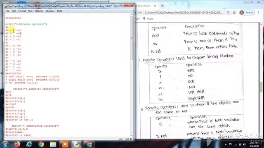Image resolution: width=264 pixels, height=148 pixels.
Task: Click the battery icon in system tray
Action: (x=240, y=144)
